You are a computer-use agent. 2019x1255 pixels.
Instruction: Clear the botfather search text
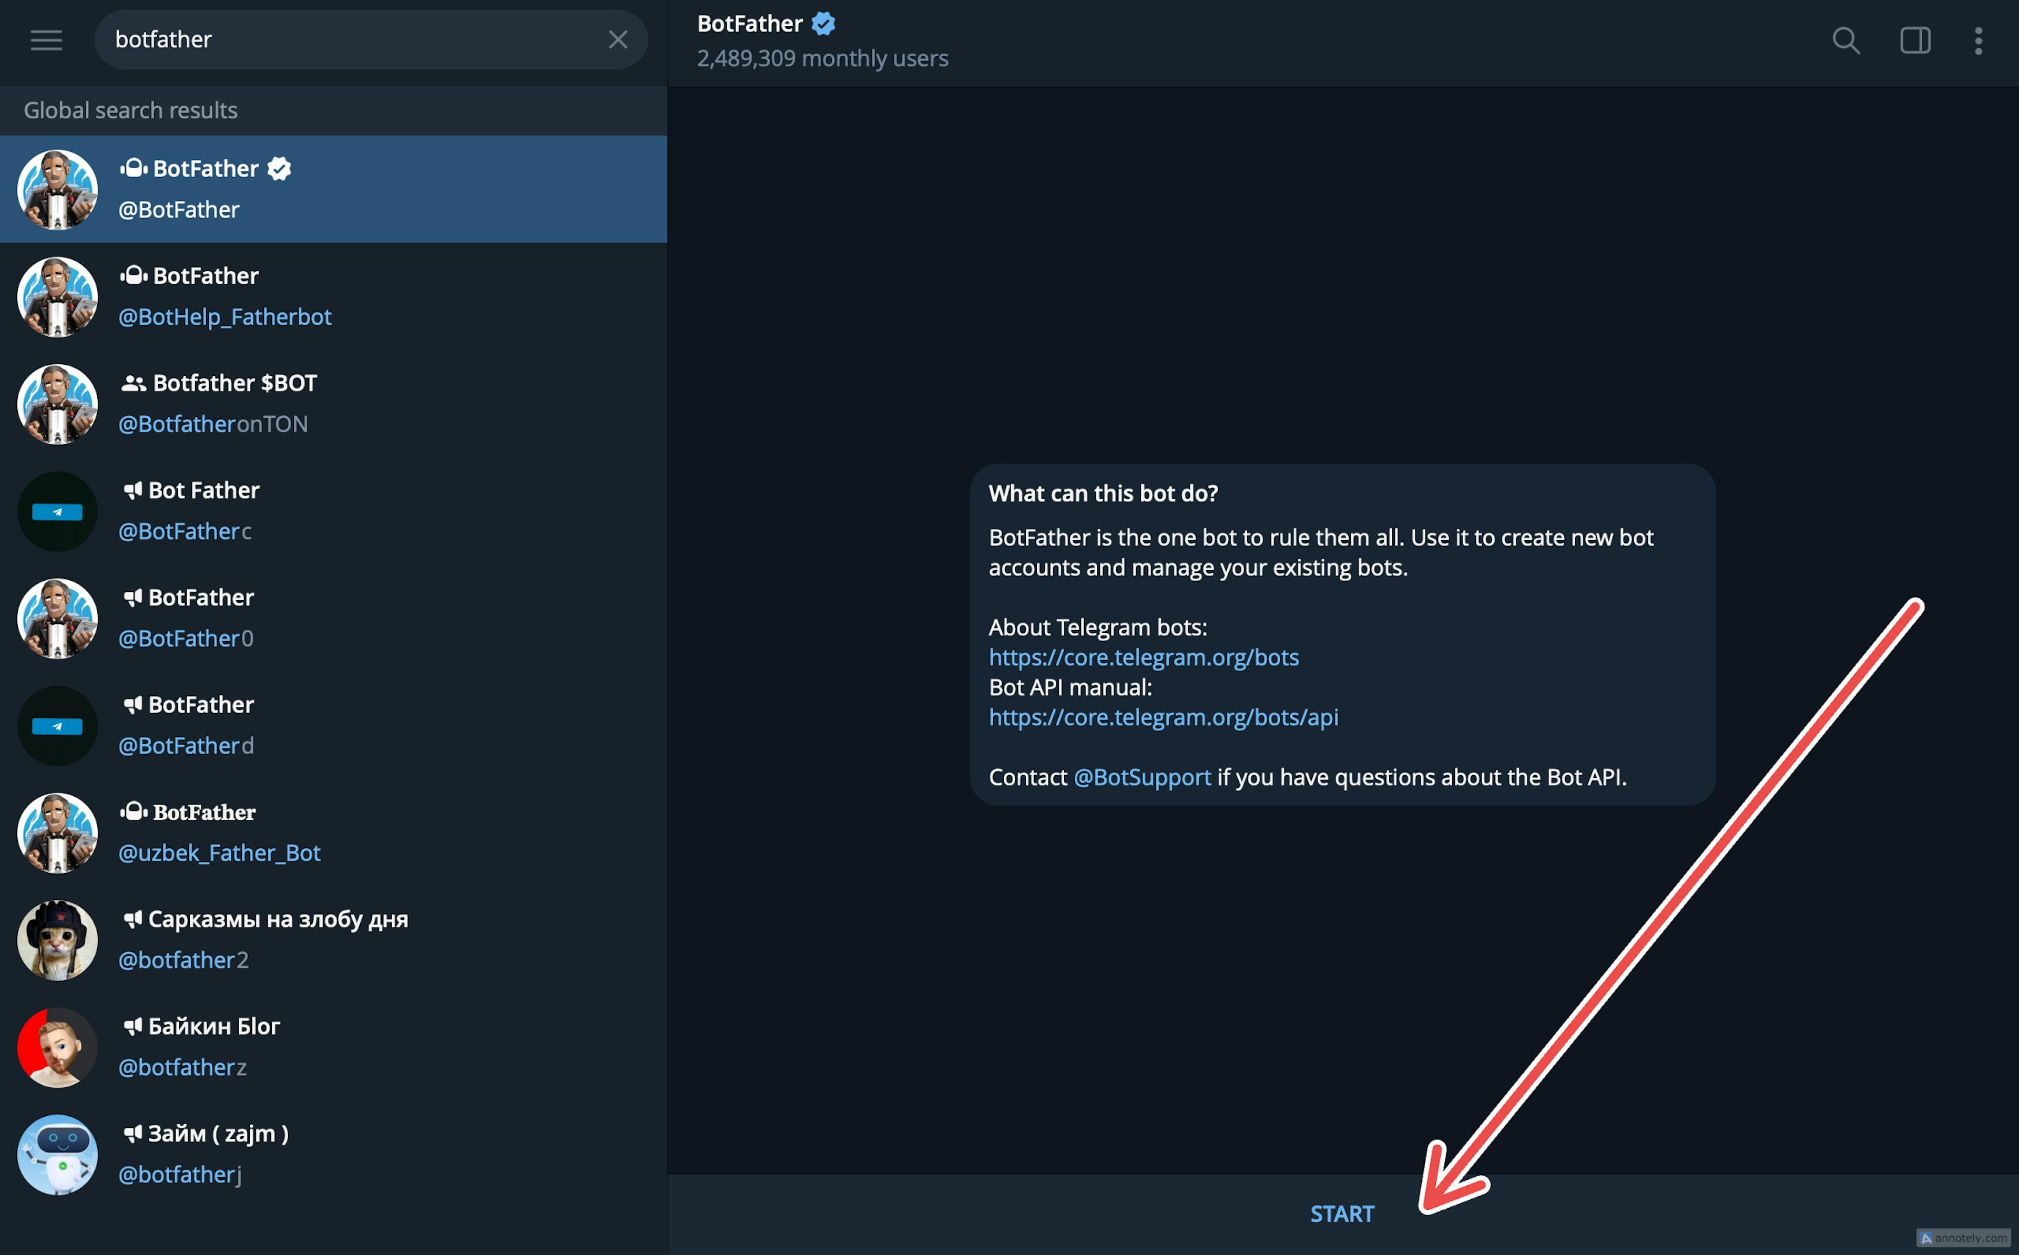pos(618,40)
